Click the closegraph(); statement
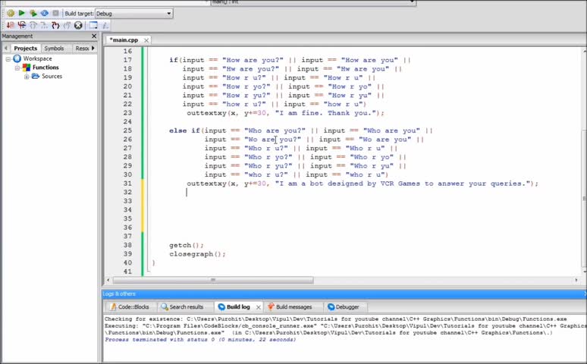Viewport: 587px width, 364px height. [198, 254]
